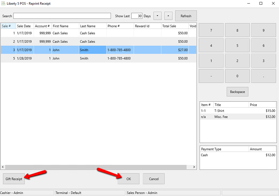Select the Cash payment row
The width and height of the screenshot is (279, 196).
click(238, 155)
